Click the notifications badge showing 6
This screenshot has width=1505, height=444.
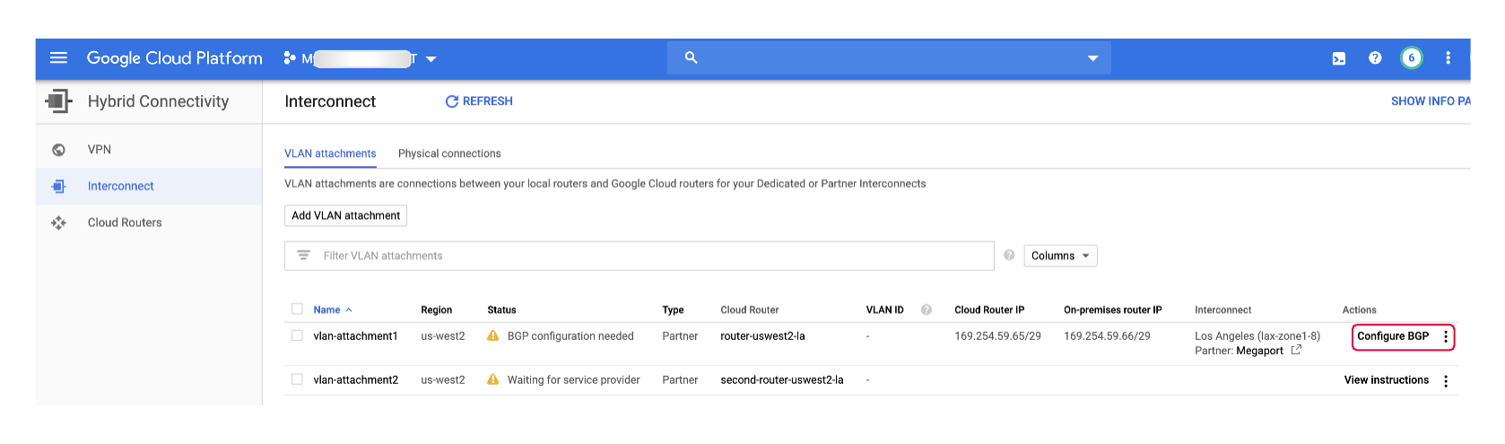[x=1411, y=58]
